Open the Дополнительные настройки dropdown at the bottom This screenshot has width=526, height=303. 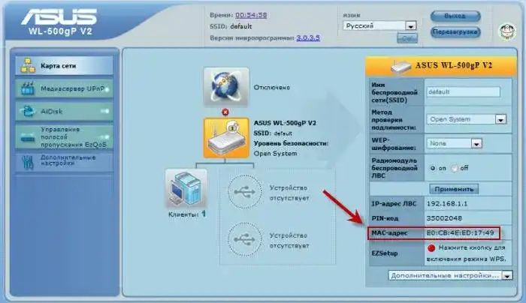(450, 275)
